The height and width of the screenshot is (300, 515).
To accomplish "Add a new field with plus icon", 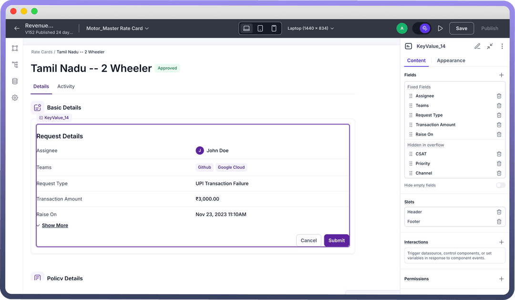I will point(501,75).
